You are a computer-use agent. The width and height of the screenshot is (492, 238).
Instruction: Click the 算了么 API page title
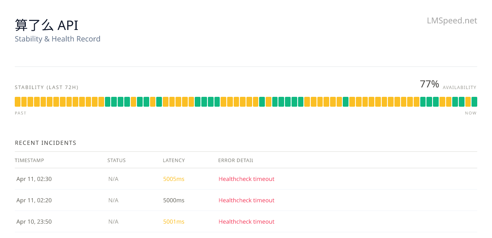pyautogui.click(x=46, y=25)
